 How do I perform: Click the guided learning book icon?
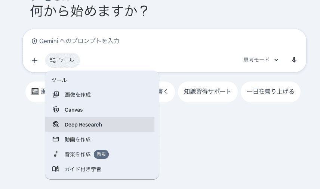click(x=56, y=169)
